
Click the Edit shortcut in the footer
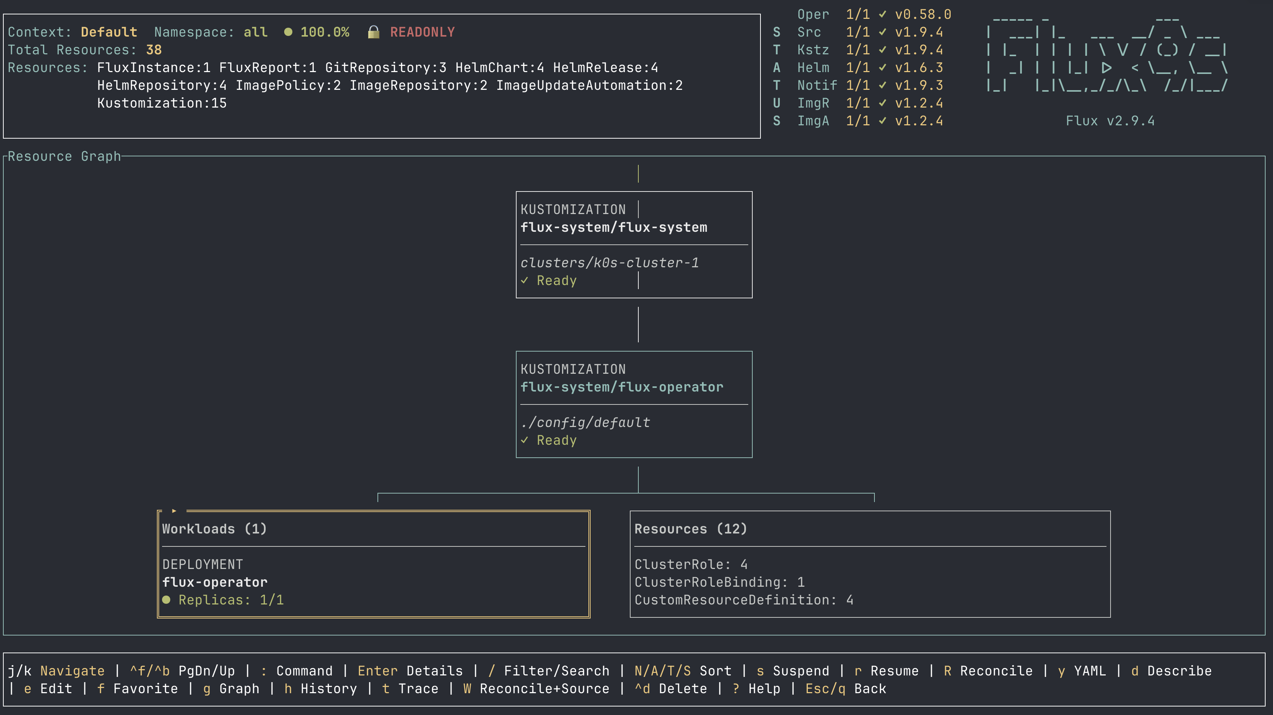click(48, 689)
